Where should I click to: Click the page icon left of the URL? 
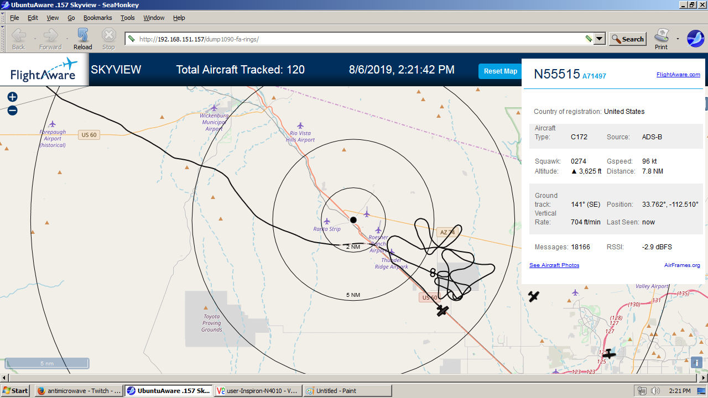click(132, 39)
